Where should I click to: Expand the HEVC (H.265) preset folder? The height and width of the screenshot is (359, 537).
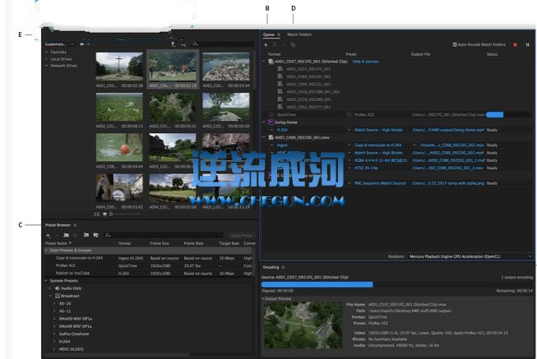click(x=54, y=349)
